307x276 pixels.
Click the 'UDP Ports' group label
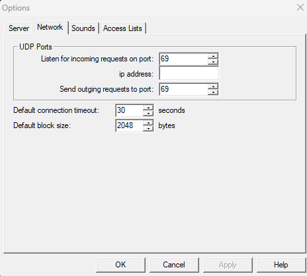point(36,47)
